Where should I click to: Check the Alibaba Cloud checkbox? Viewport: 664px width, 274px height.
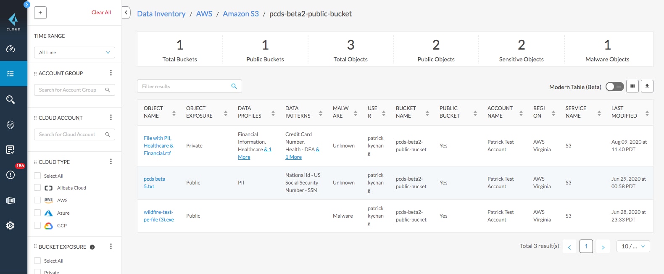click(37, 188)
